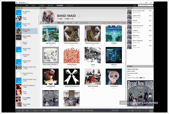Show the visualizer bars at bottom right
The width and height of the screenshot is (169, 114).
(151, 111)
